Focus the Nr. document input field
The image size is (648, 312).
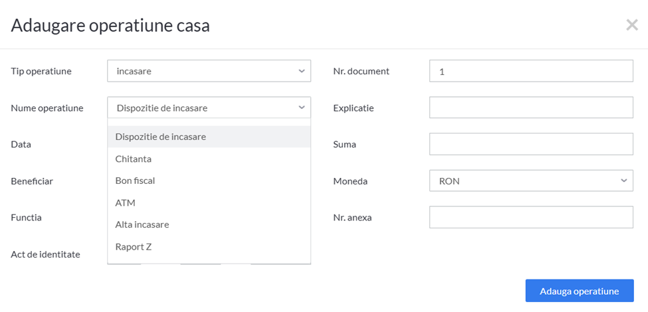coord(531,71)
